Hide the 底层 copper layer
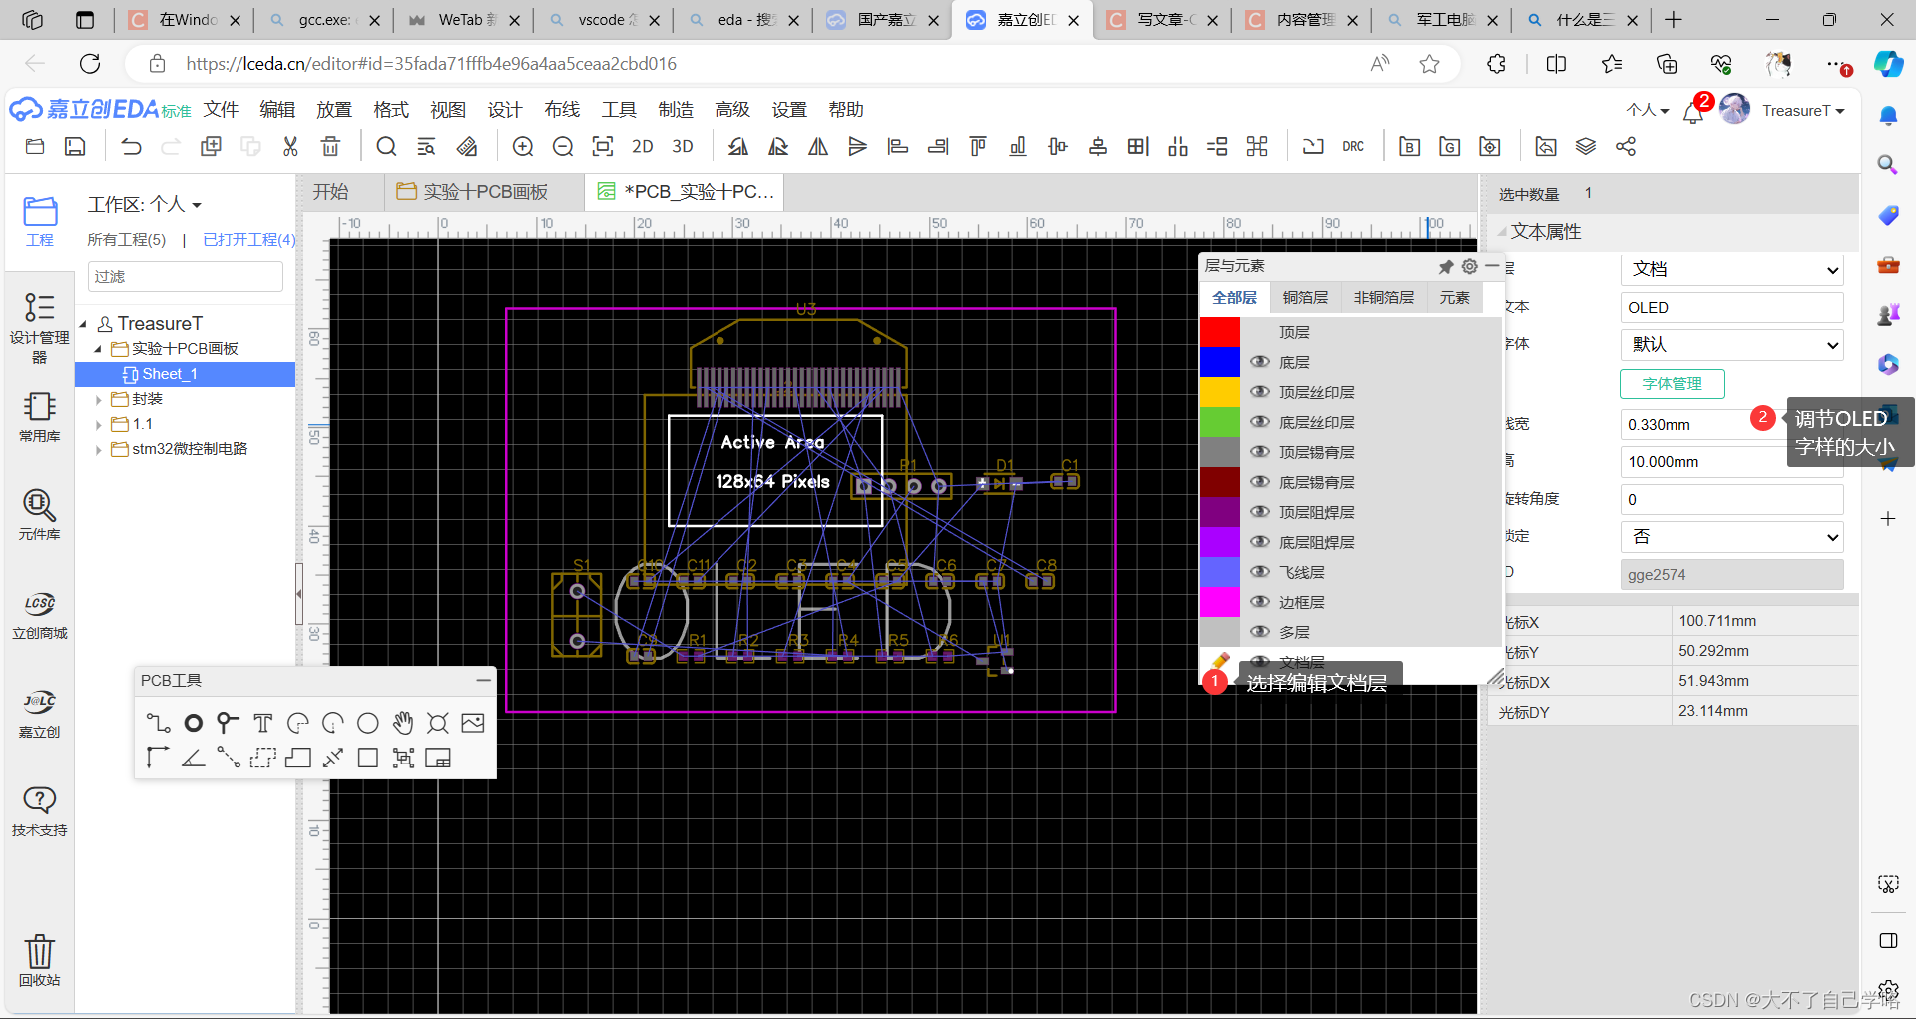 (1260, 361)
